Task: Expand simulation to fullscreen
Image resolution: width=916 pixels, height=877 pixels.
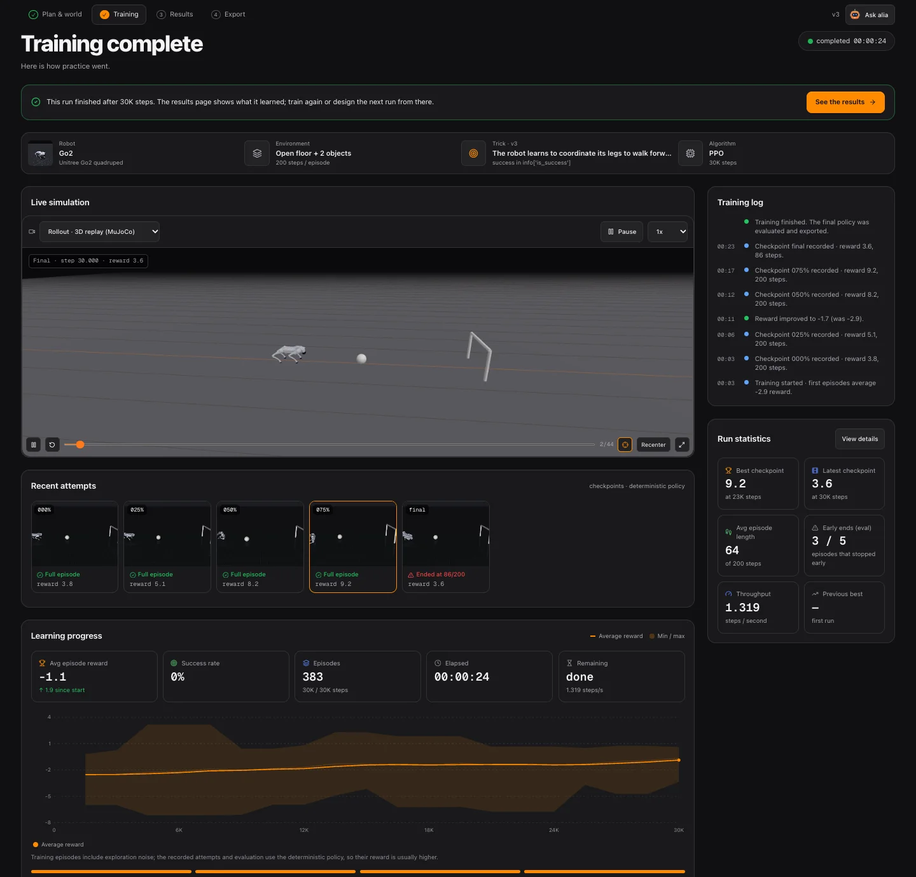Action: pyautogui.click(x=682, y=445)
